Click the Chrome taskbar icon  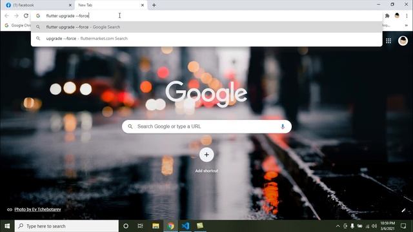tap(170, 226)
